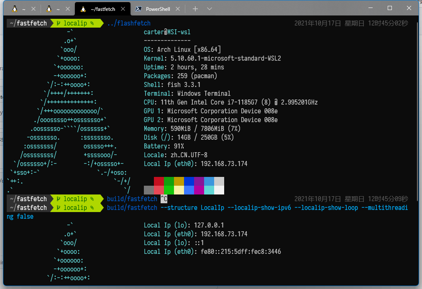Image resolution: width=422 pixels, height=289 pixels.
Task: Click the red color block
Action: click(159, 181)
